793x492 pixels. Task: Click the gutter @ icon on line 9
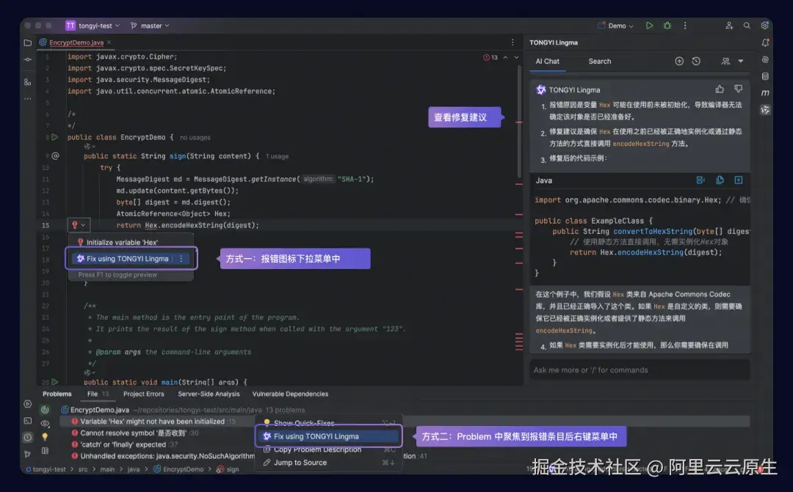tap(55, 156)
